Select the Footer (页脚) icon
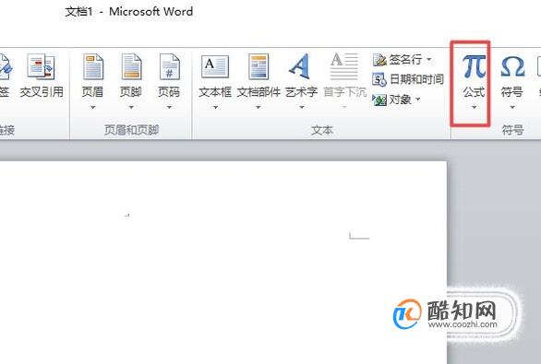Viewport: 541px width, 364px height. pyautogui.click(x=131, y=66)
